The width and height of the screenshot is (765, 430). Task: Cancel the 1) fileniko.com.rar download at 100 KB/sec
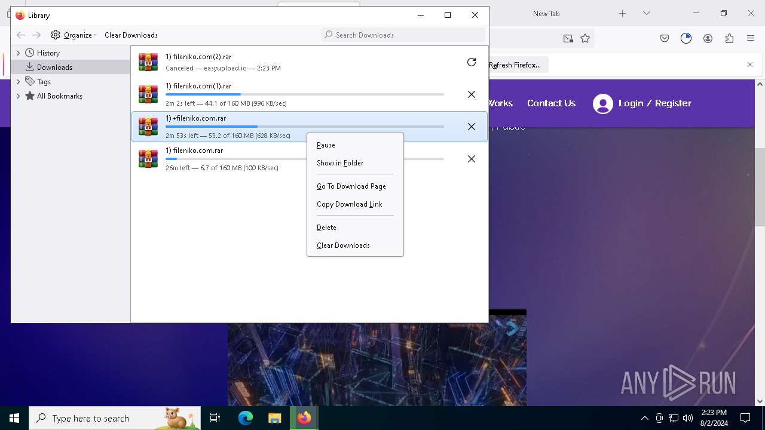point(472,159)
